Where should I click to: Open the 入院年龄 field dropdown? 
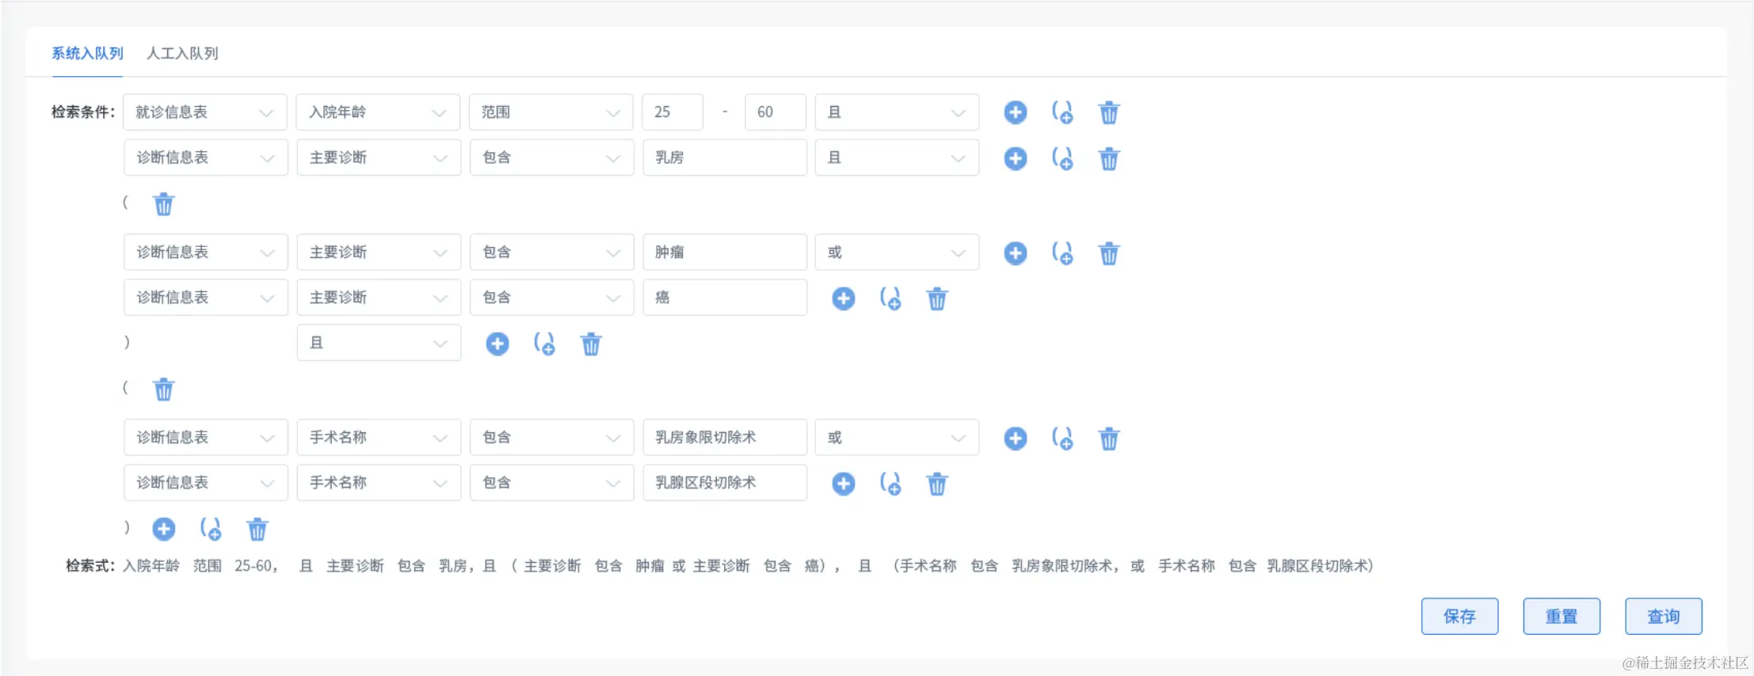coord(378,112)
